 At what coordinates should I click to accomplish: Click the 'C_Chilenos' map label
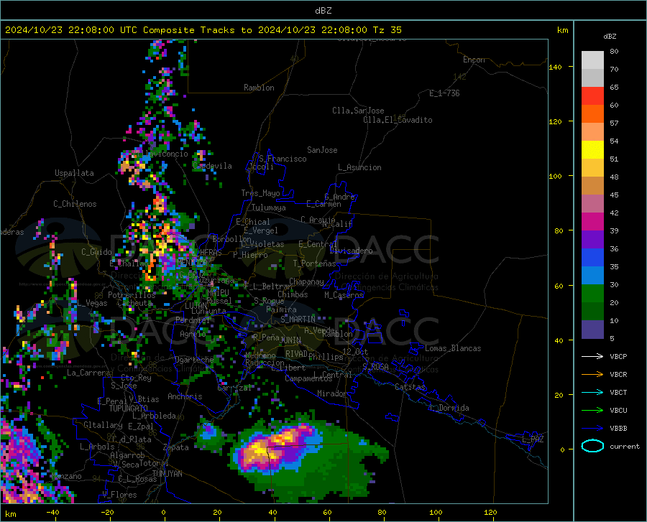[75, 204]
